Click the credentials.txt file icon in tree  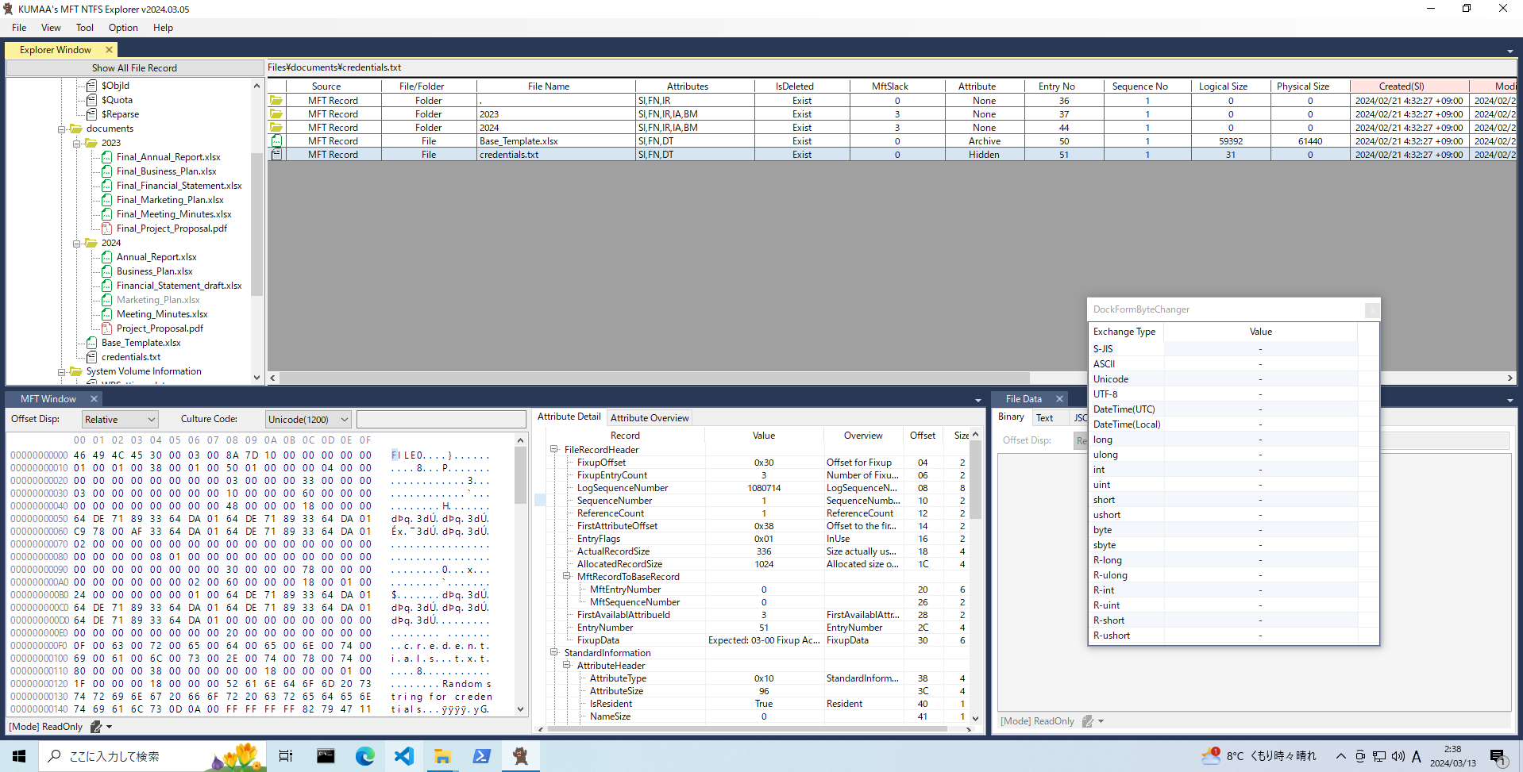click(x=91, y=357)
